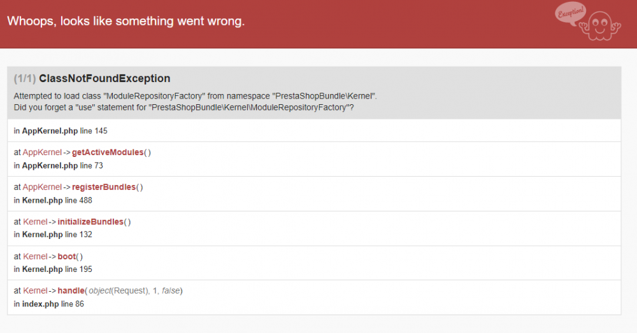
Task: Select the ClassNotFoundException title
Action: coord(104,79)
